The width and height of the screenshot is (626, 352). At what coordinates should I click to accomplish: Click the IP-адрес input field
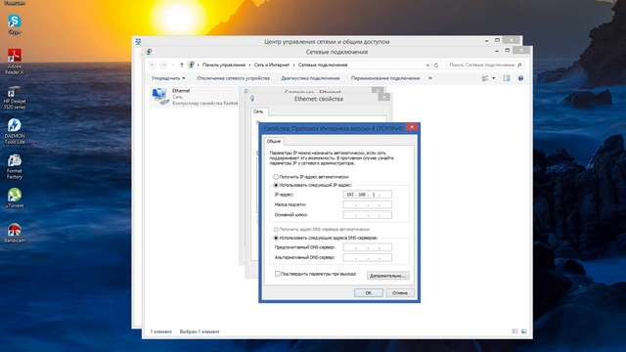[368, 195]
